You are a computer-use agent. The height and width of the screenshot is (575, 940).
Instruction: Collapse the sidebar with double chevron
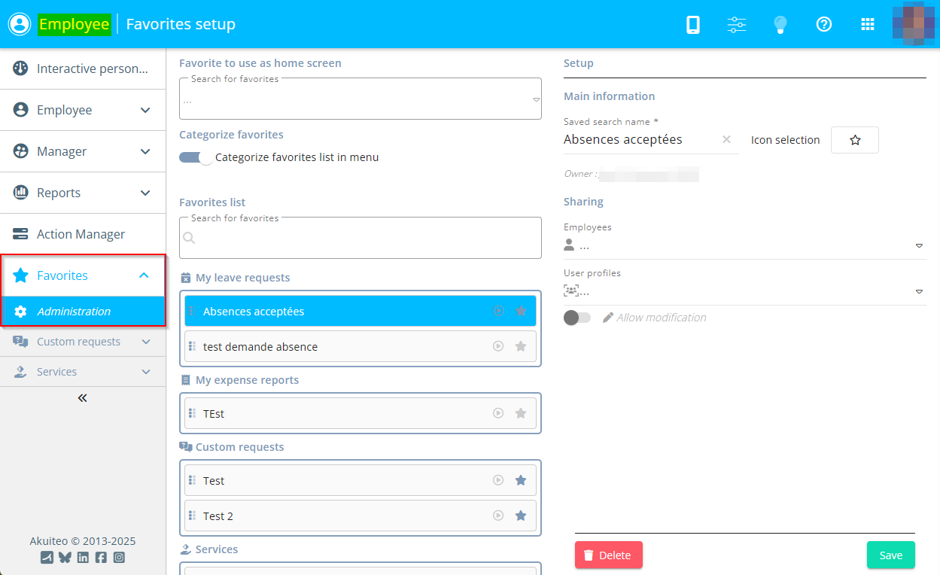[x=83, y=398]
